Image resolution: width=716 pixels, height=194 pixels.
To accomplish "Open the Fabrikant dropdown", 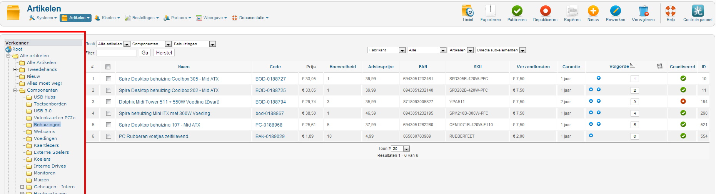I will point(386,50).
